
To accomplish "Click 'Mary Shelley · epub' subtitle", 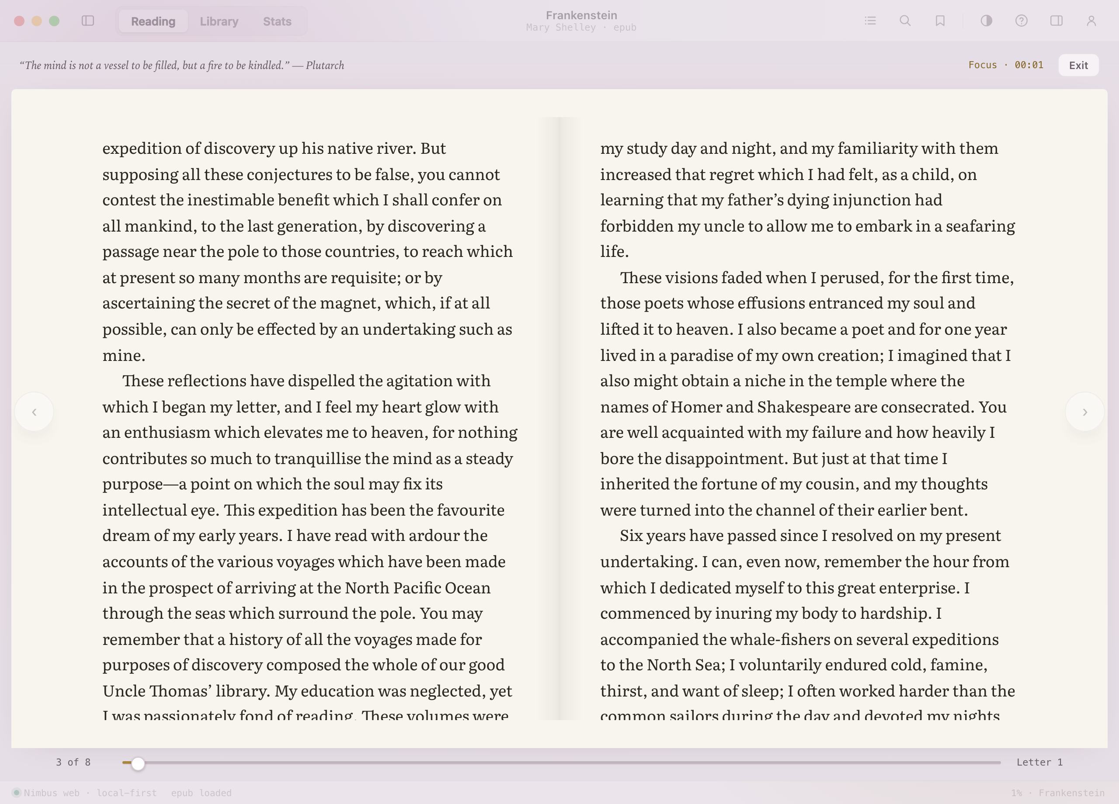I will (581, 28).
